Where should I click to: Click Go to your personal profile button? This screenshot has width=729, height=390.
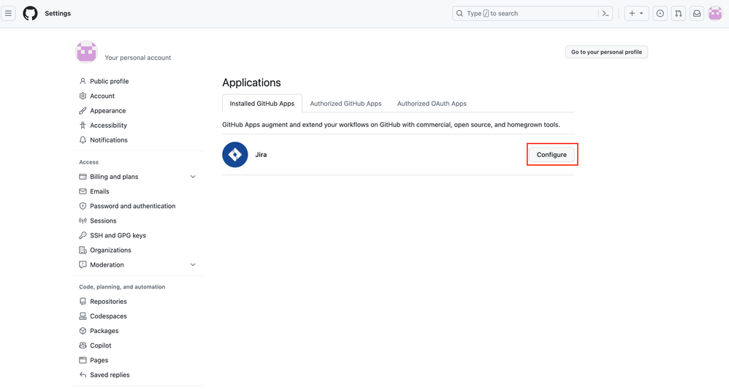[x=607, y=52]
